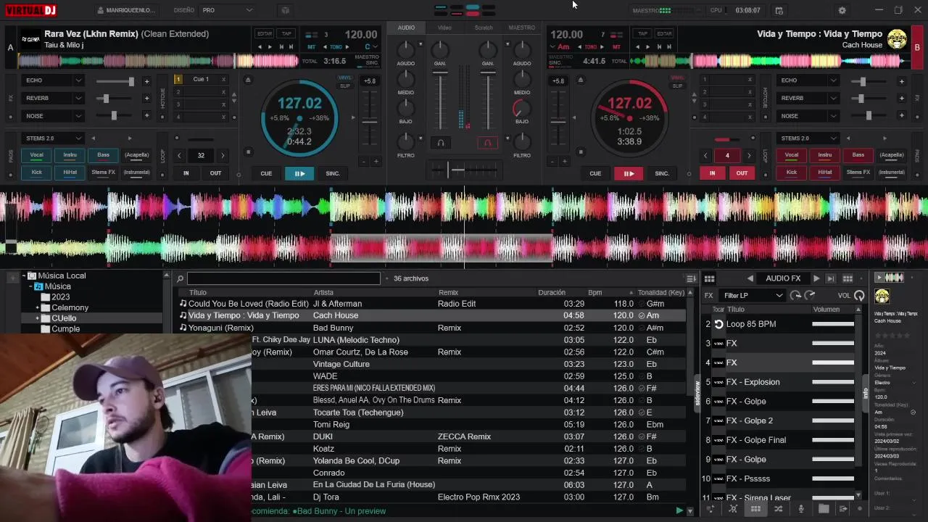This screenshot has height=522, width=928.
Task: Set loop OUT on deck B
Action: pos(742,173)
